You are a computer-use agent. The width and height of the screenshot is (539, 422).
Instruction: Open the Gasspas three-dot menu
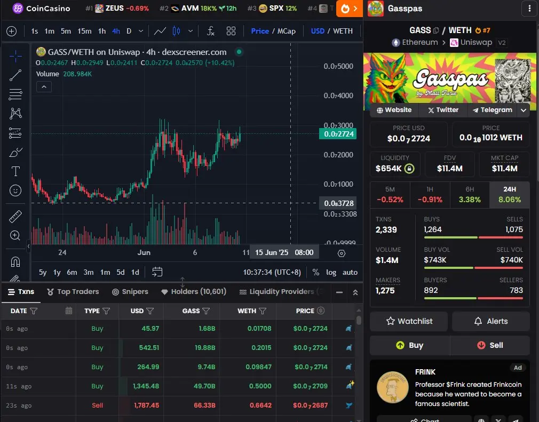[529, 9]
